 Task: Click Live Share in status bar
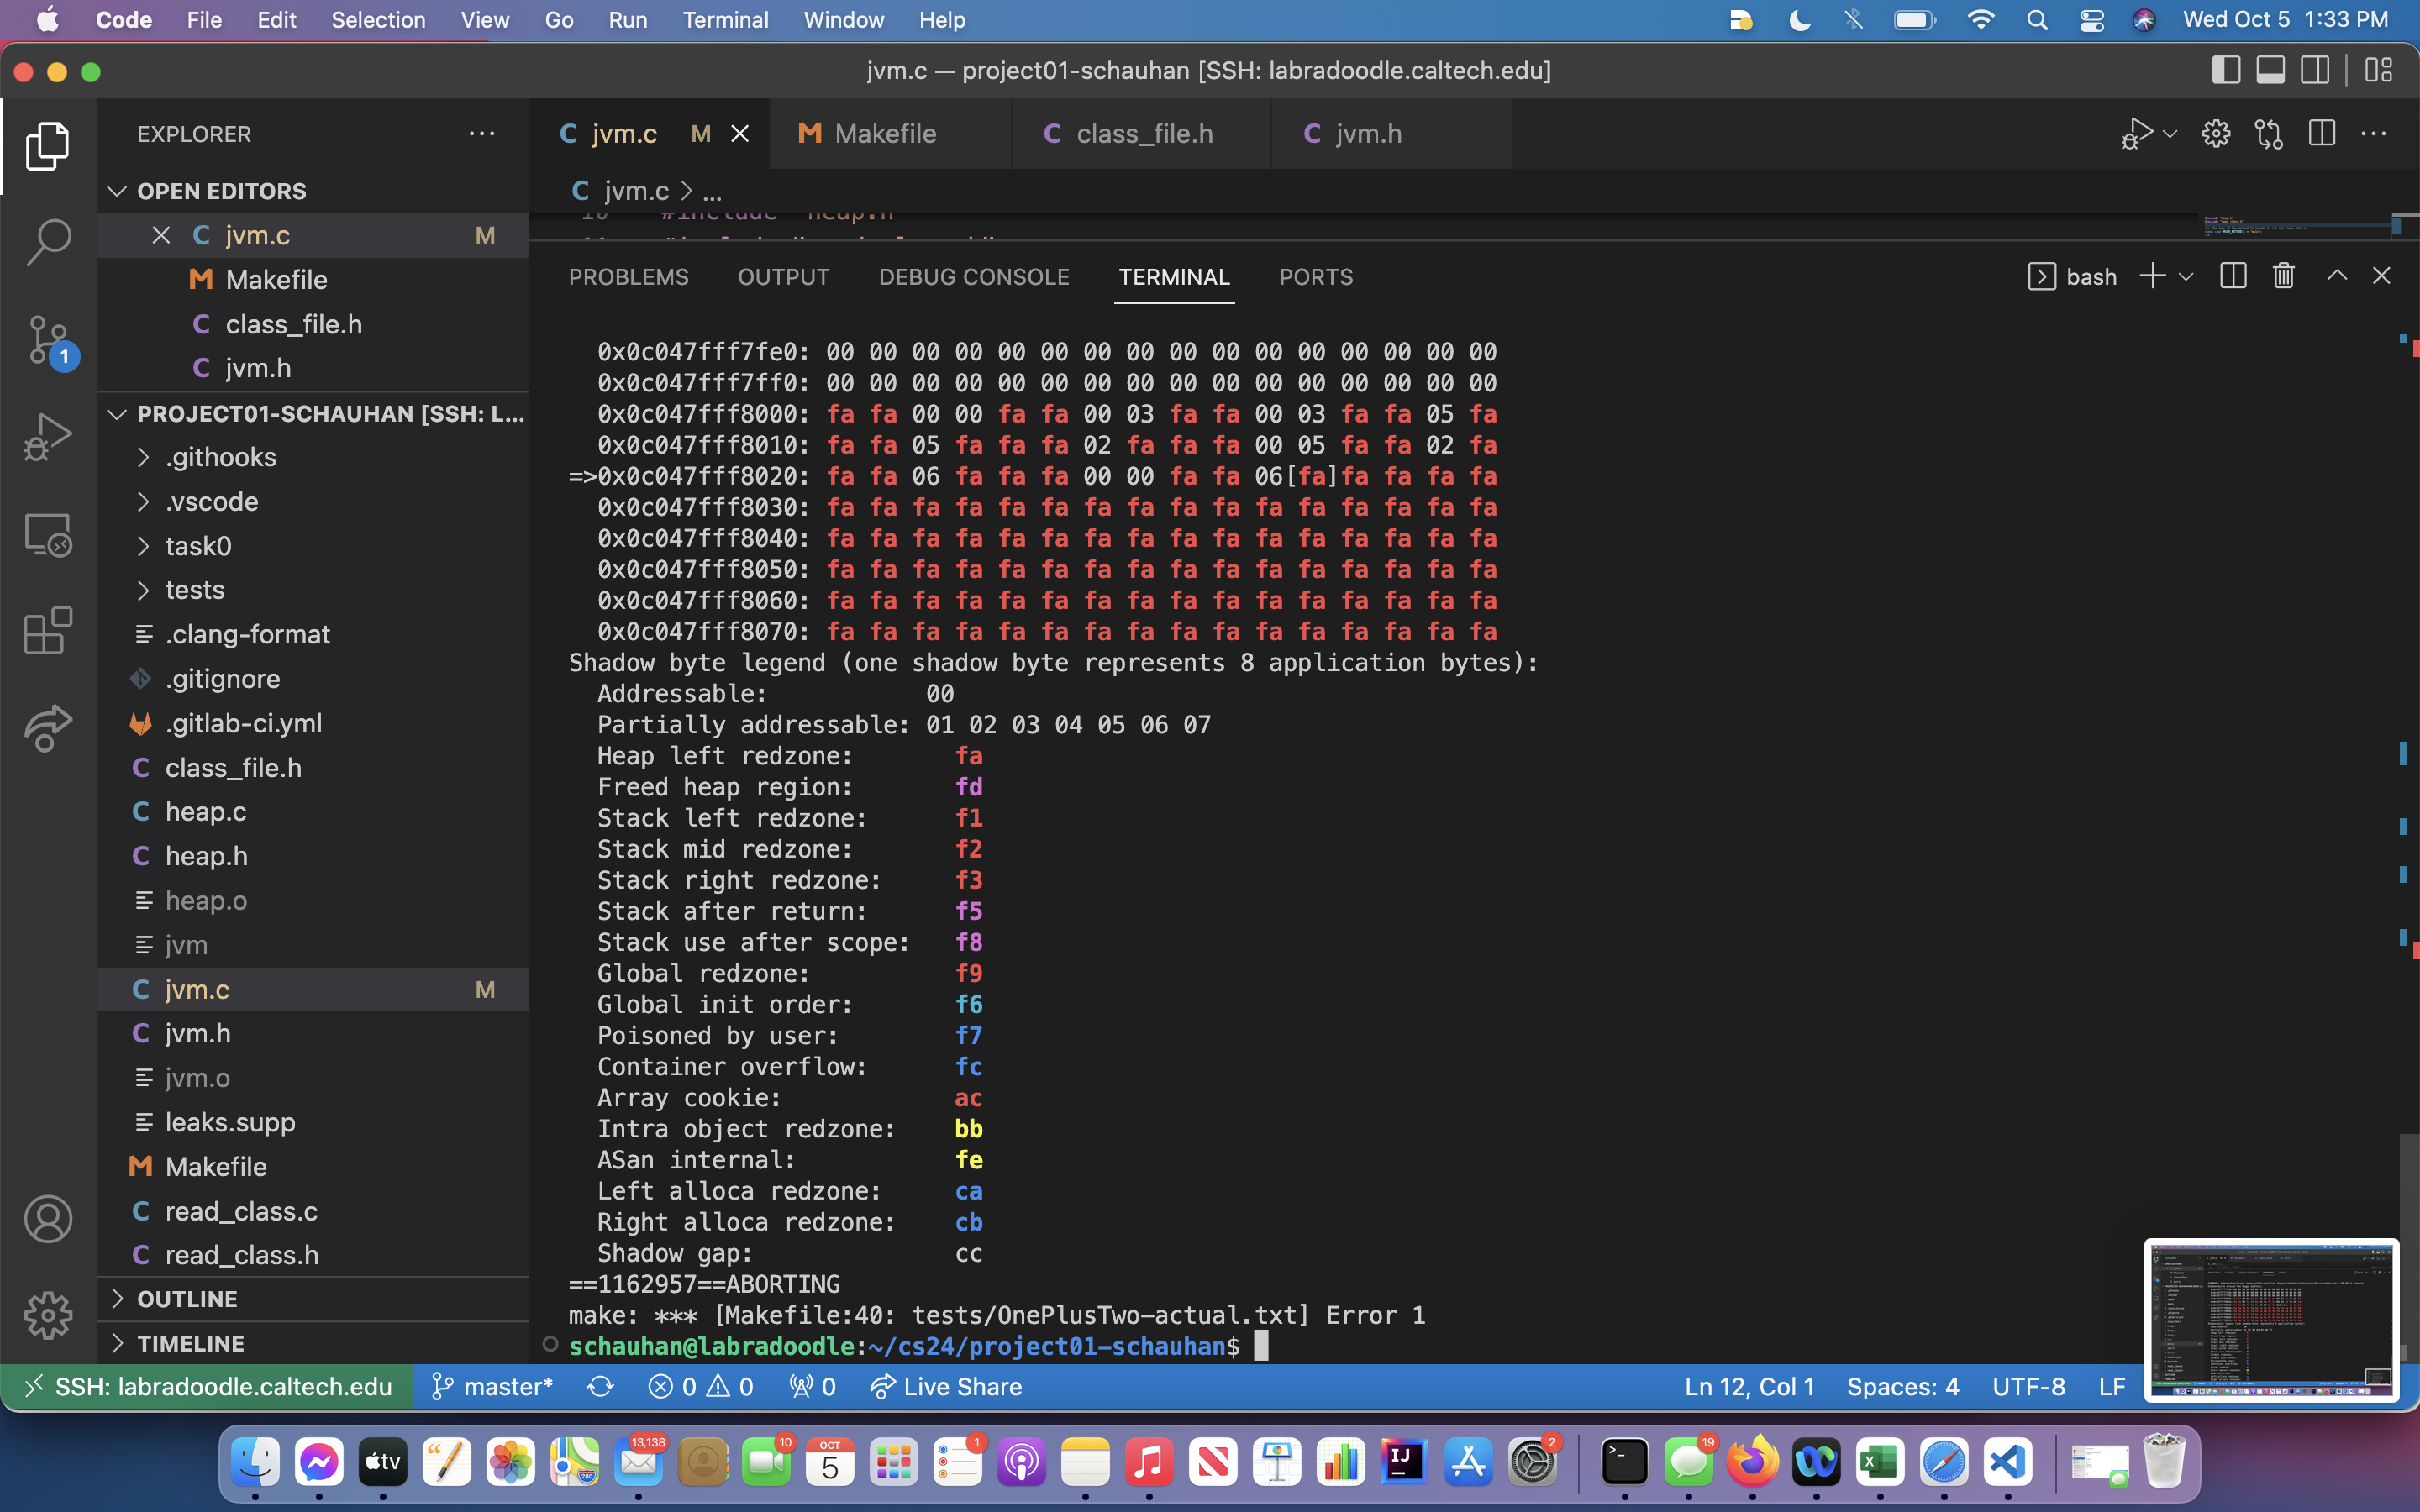[946, 1387]
